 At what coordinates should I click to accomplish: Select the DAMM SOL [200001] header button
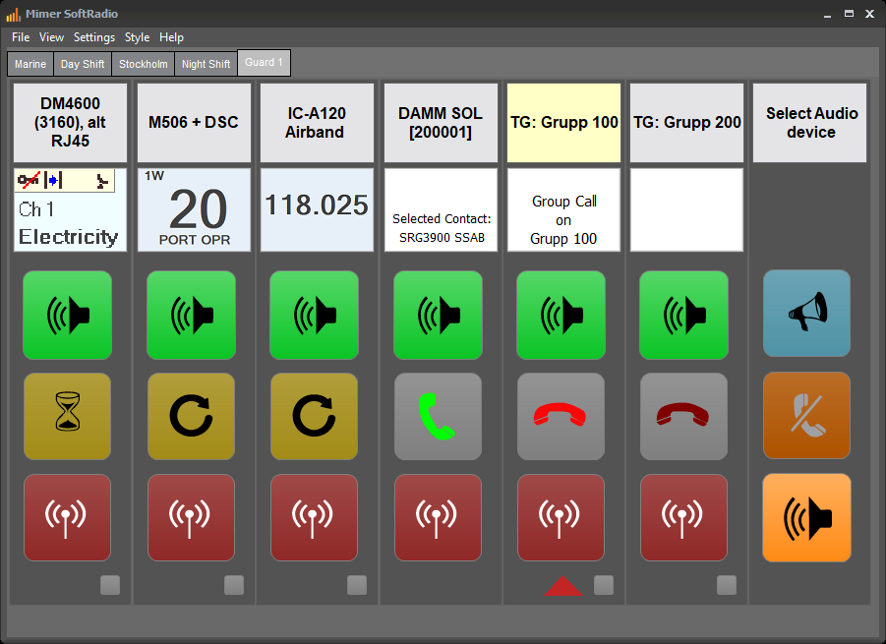coord(441,123)
